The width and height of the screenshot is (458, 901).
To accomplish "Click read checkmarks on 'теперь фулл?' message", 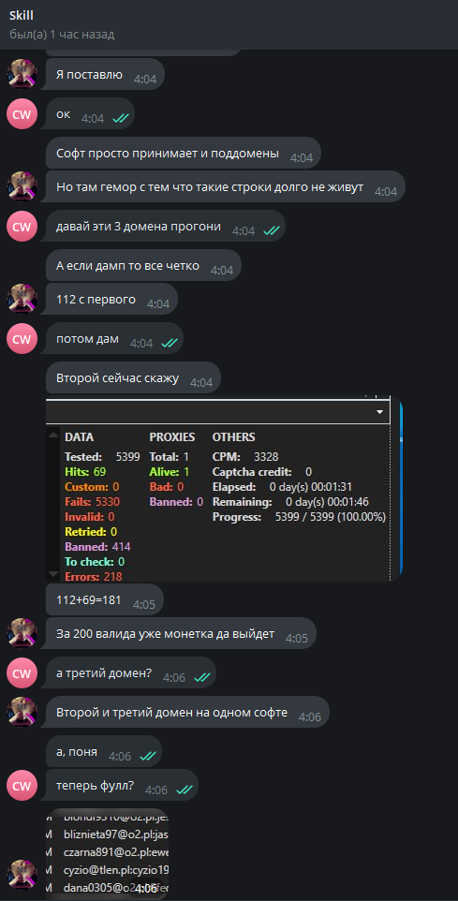I will (x=185, y=790).
